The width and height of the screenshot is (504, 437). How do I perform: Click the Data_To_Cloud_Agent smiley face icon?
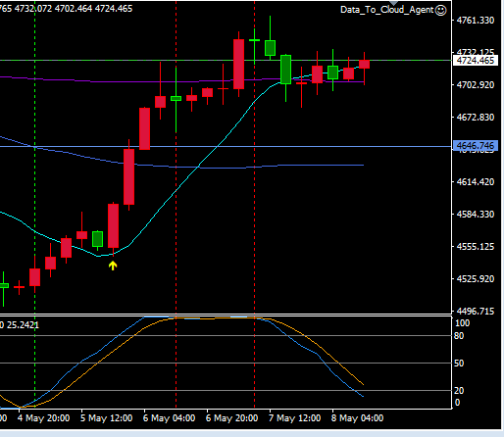(440, 10)
